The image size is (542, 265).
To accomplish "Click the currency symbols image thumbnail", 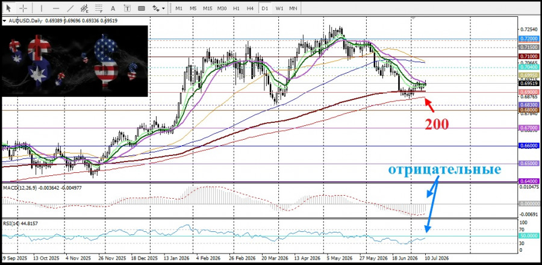I will 75,61.
